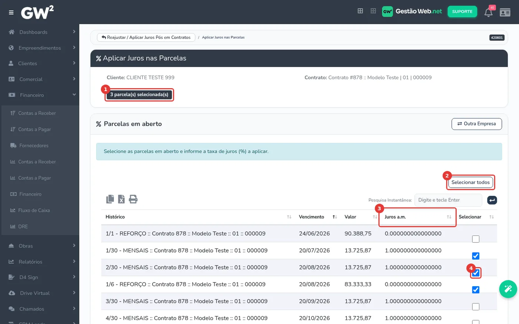Expand the Empreendimentos sidebar menu

click(x=40, y=48)
